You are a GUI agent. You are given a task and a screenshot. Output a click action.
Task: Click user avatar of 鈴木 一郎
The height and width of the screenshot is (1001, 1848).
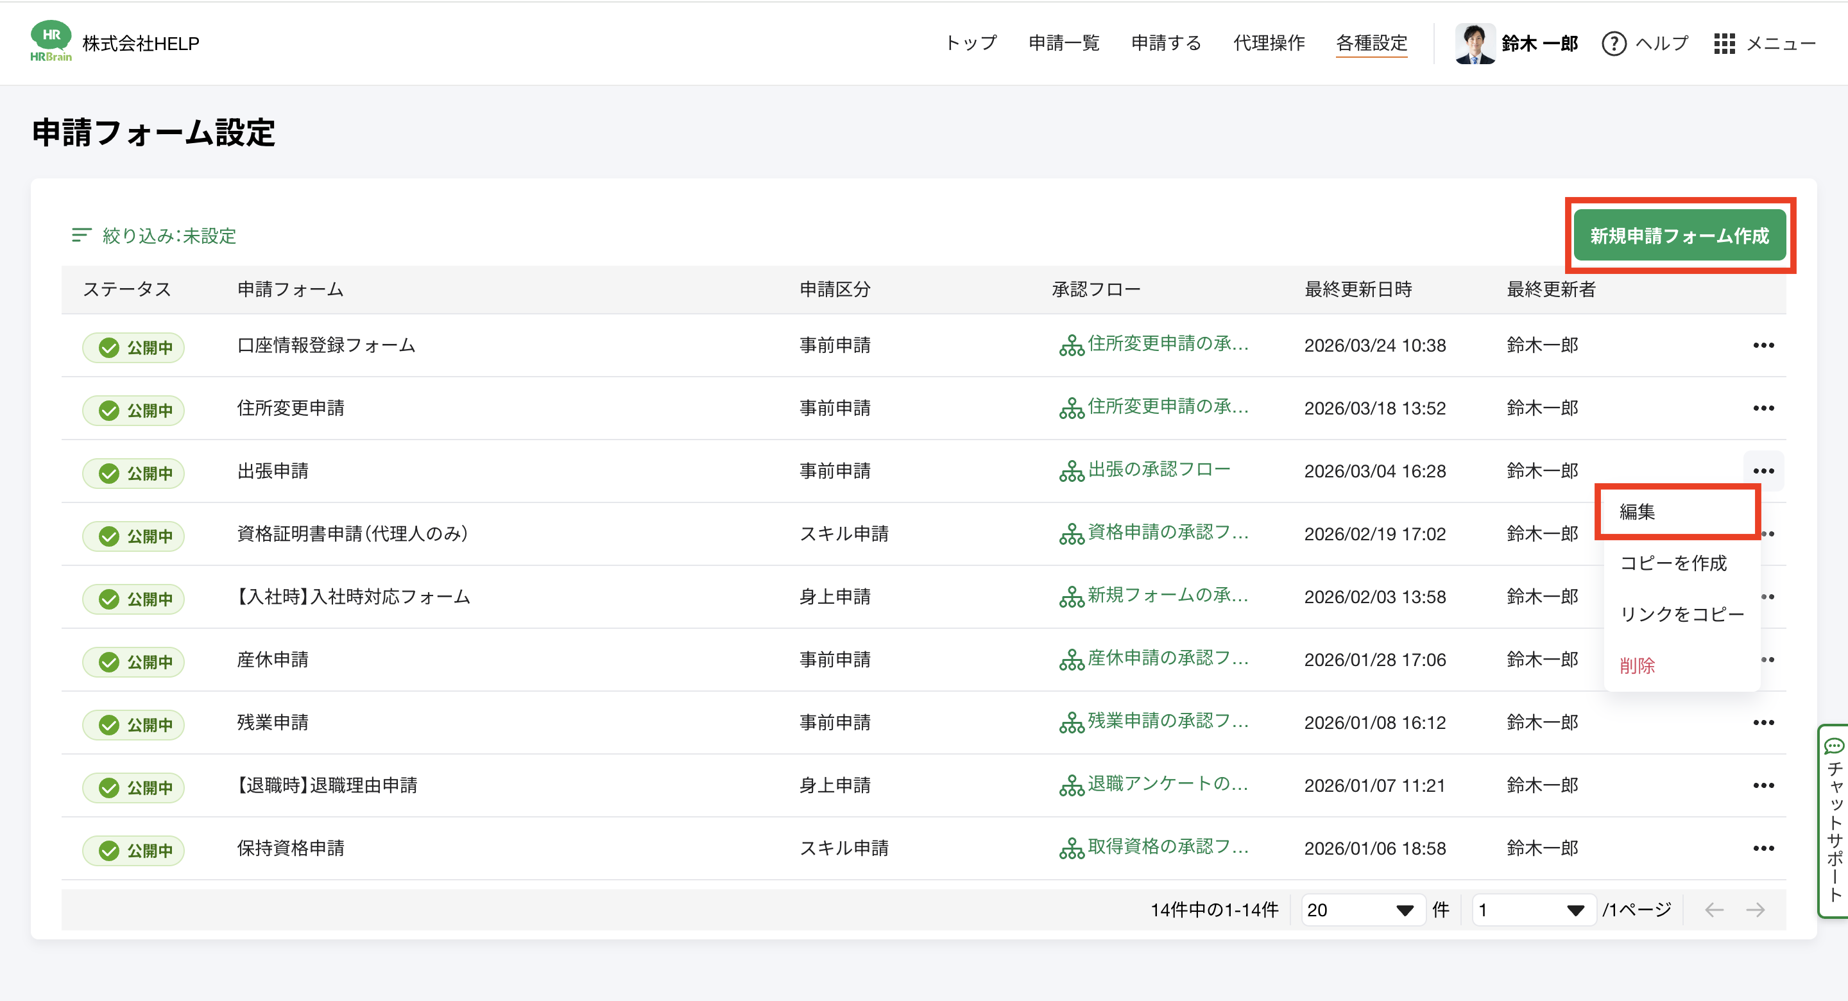[x=1475, y=44]
